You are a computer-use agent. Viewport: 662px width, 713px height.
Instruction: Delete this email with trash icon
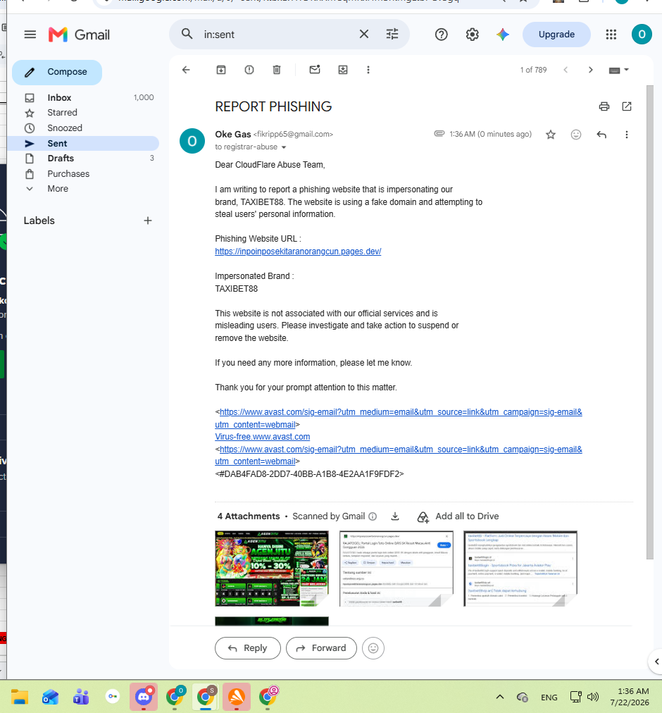[x=277, y=70]
